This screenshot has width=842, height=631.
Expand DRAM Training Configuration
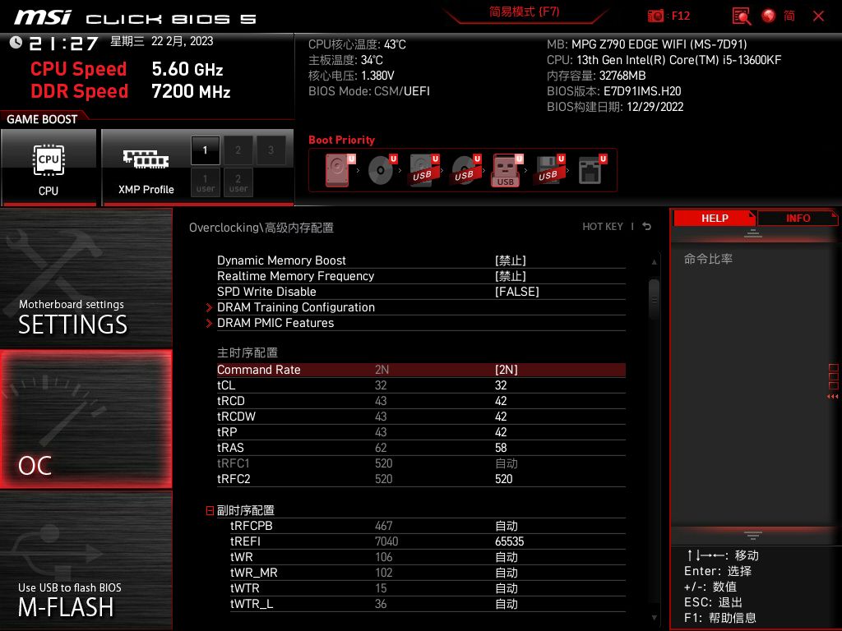pos(296,307)
